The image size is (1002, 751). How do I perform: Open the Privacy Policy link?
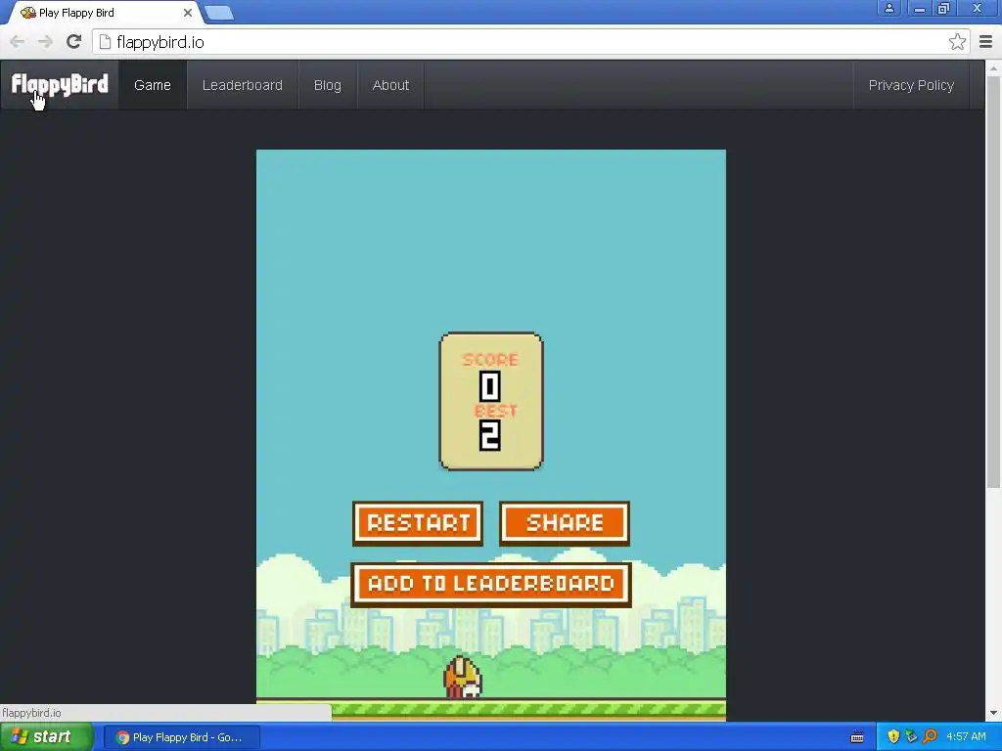tap(911, 85)
